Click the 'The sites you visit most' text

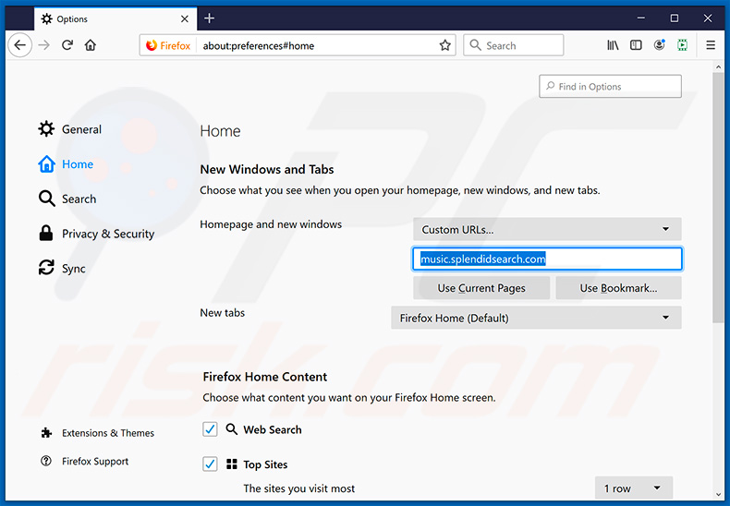coord(298,488)
